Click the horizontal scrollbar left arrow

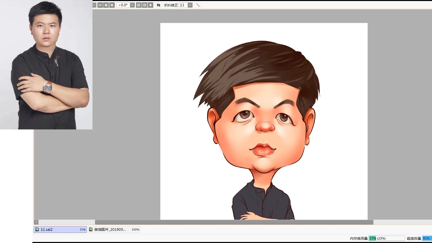coord(36,222)
